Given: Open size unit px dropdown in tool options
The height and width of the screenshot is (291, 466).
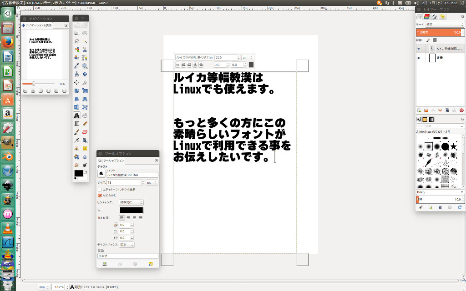Looking at the screenshot, I should 152,183.
